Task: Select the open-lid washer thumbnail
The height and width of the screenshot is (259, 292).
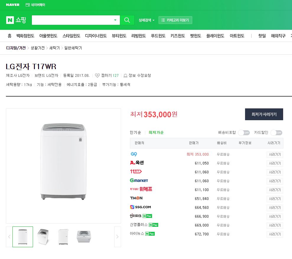Action: point(43,237)
